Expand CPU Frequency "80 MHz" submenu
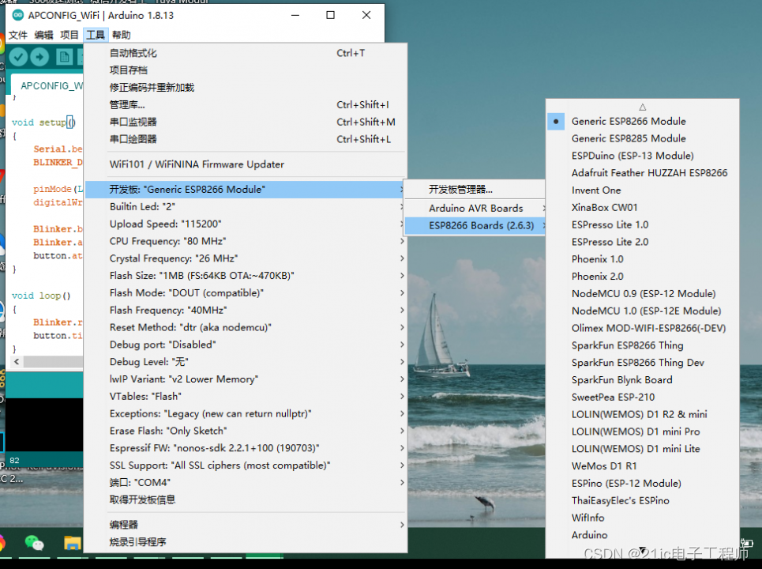 246,241
